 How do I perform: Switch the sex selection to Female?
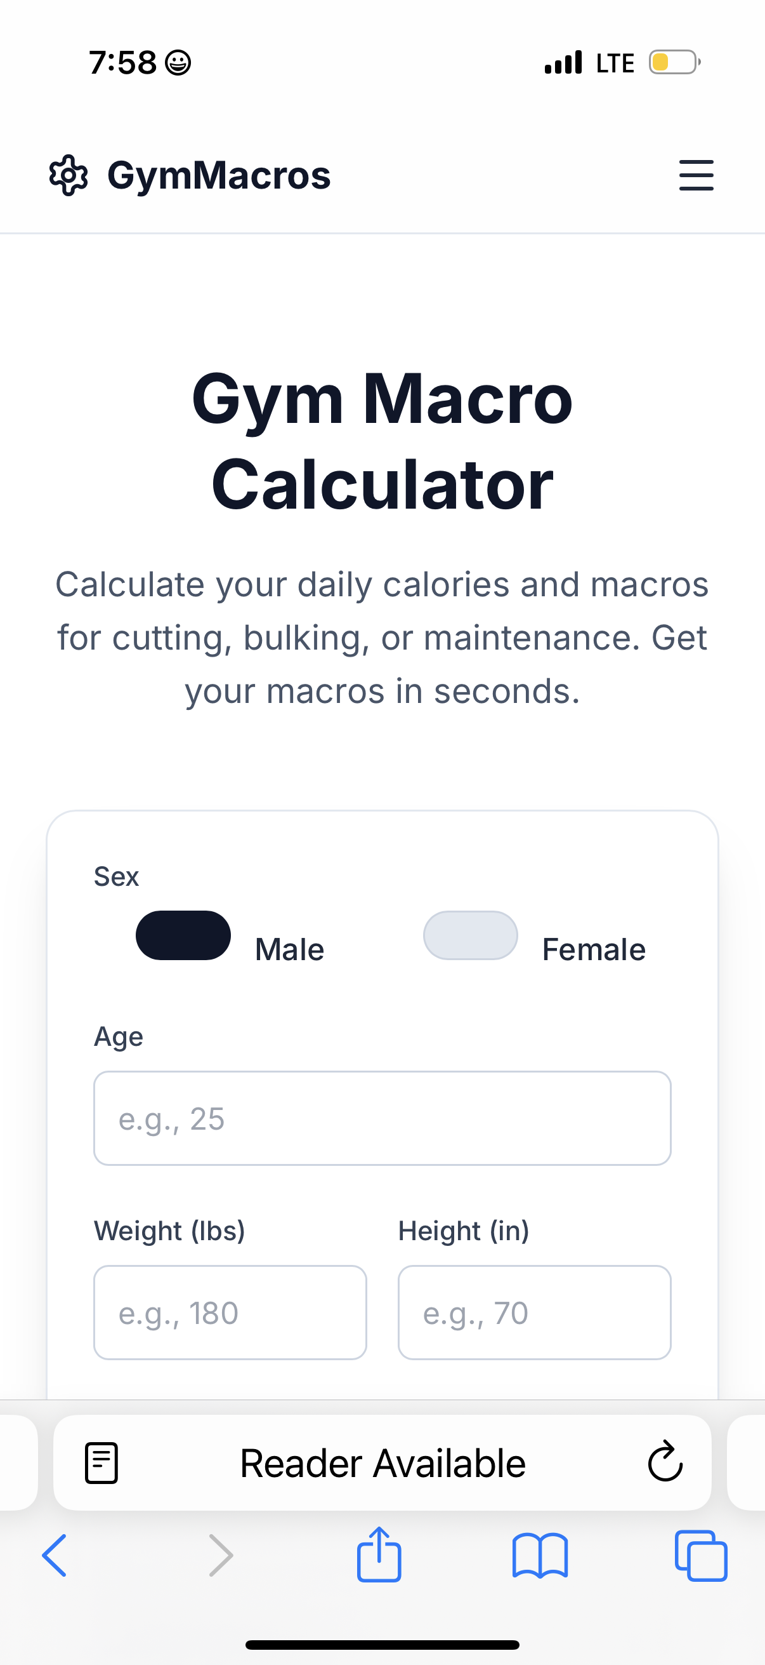471,935
